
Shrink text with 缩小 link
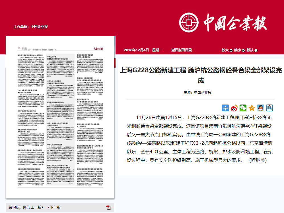coord(237,50)
